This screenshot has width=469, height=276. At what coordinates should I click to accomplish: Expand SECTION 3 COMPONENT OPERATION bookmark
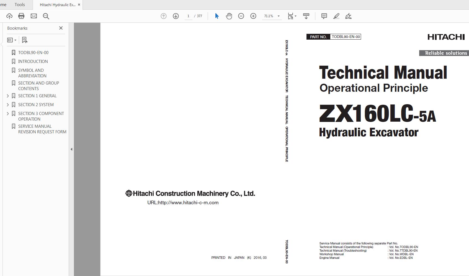pyautogui.click(x=8, y=113)
